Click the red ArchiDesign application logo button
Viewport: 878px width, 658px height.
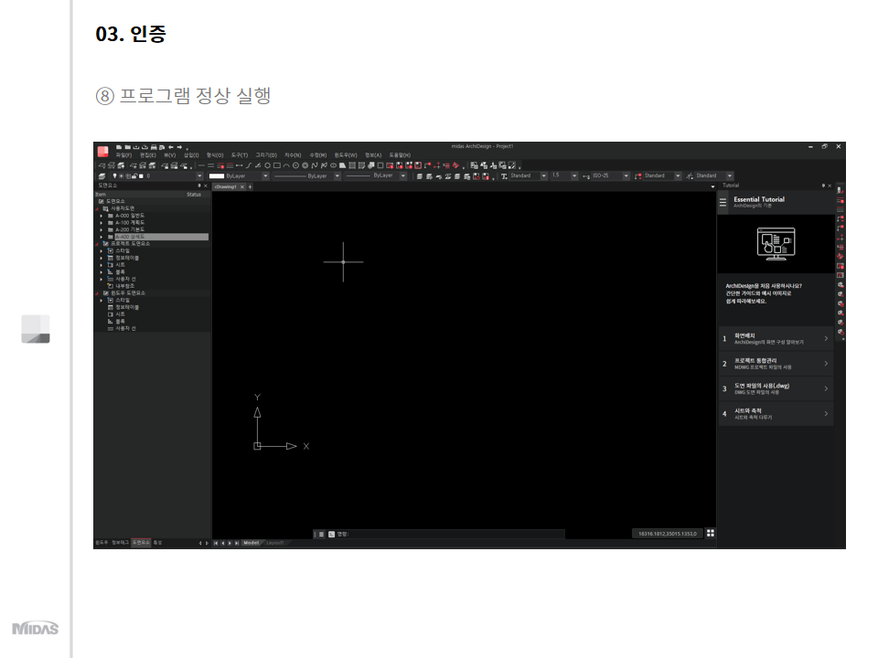point(103,152)
